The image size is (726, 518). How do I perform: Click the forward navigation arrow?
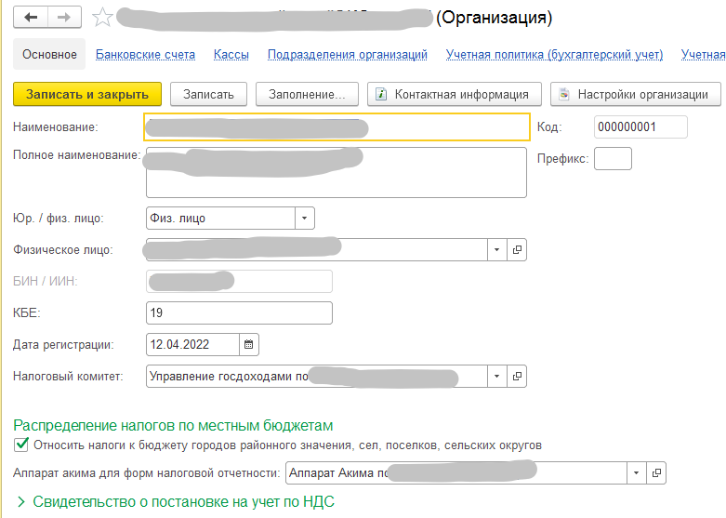click(63, 18)
